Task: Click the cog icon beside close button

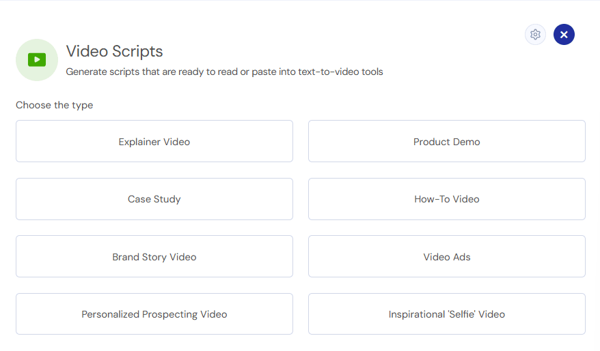Action: pyautogui.click(x=535, y=34)
